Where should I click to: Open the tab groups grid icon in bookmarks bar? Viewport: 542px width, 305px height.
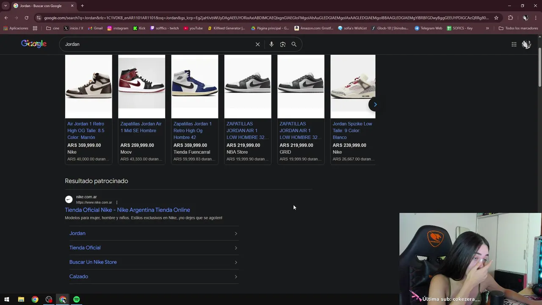pyautogui.click(x=35, y=28)
